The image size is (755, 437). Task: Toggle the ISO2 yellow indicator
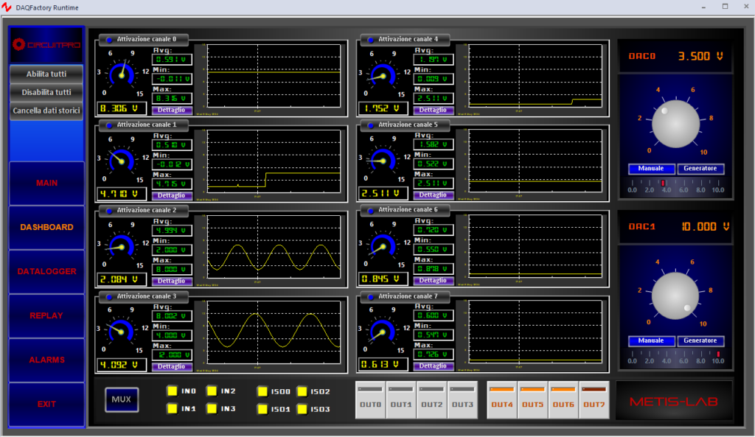tap(302, 392)
